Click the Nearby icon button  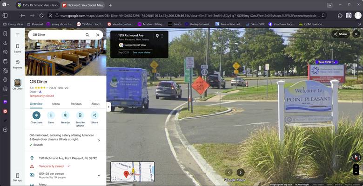pos(65,115)
